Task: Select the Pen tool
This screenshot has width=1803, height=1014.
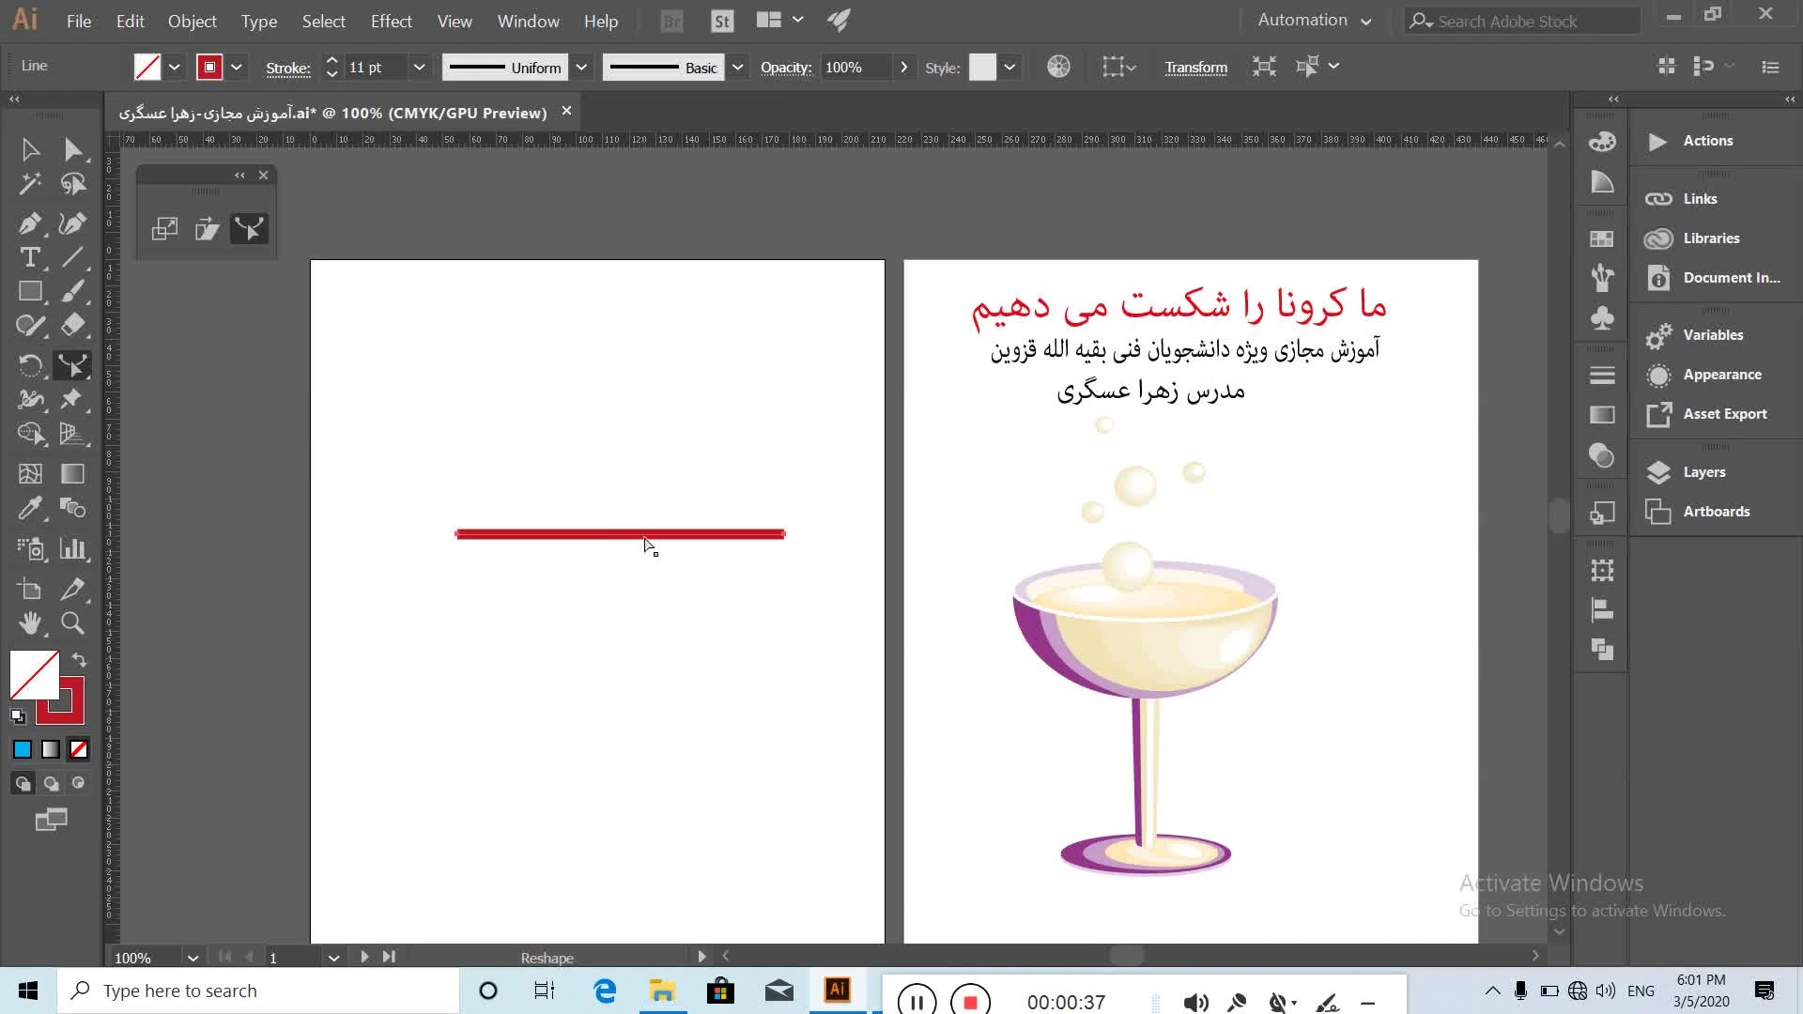Action: point(29,223)
